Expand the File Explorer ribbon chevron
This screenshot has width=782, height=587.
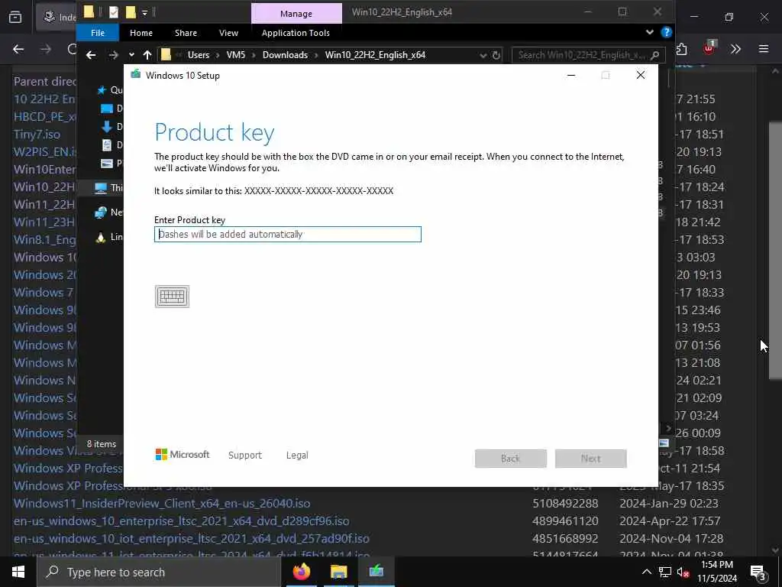click(x=649, y=32)
